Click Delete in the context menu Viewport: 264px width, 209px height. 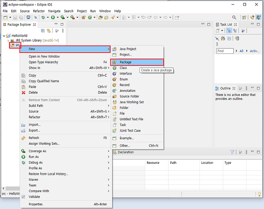click(x=66, y=93)
